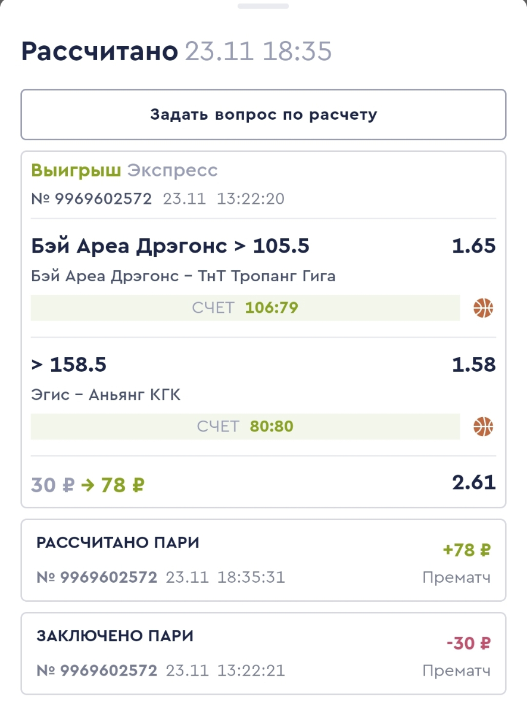Tap the '> 158.5' total selection
The width and height of the screenshot is (527, 715).
(68, 364)
